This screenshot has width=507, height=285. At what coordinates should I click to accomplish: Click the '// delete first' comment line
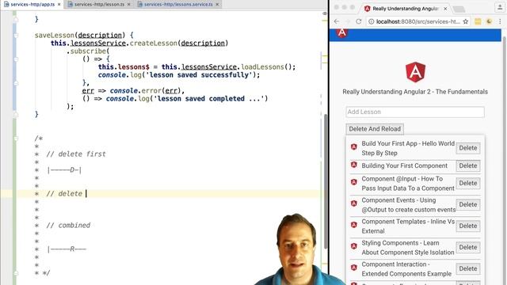[x=76, y=154]
